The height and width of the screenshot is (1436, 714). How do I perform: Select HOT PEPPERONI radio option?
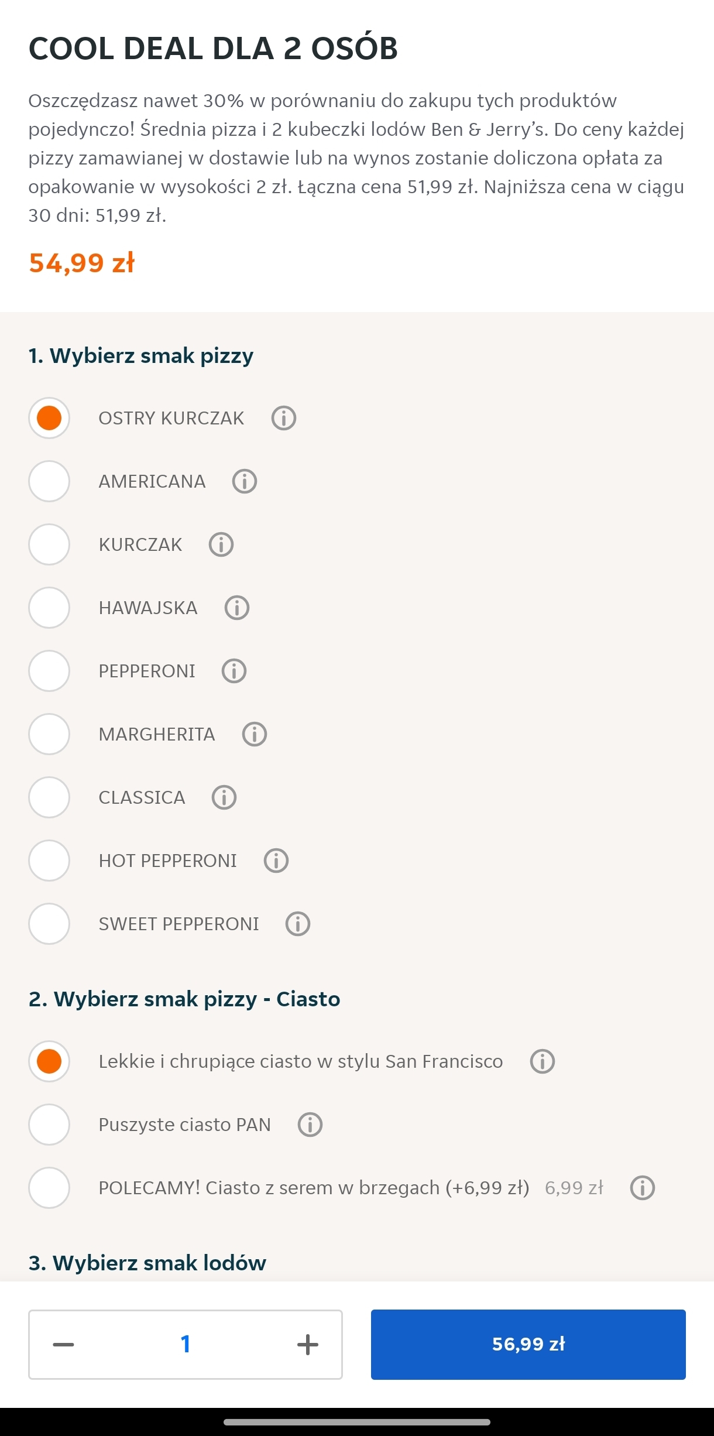coord(49,861)
